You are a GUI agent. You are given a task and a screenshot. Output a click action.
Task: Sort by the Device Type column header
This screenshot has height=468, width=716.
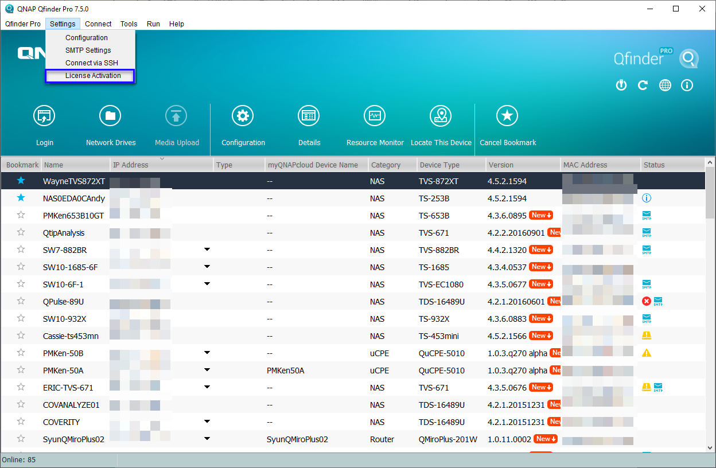452,165
